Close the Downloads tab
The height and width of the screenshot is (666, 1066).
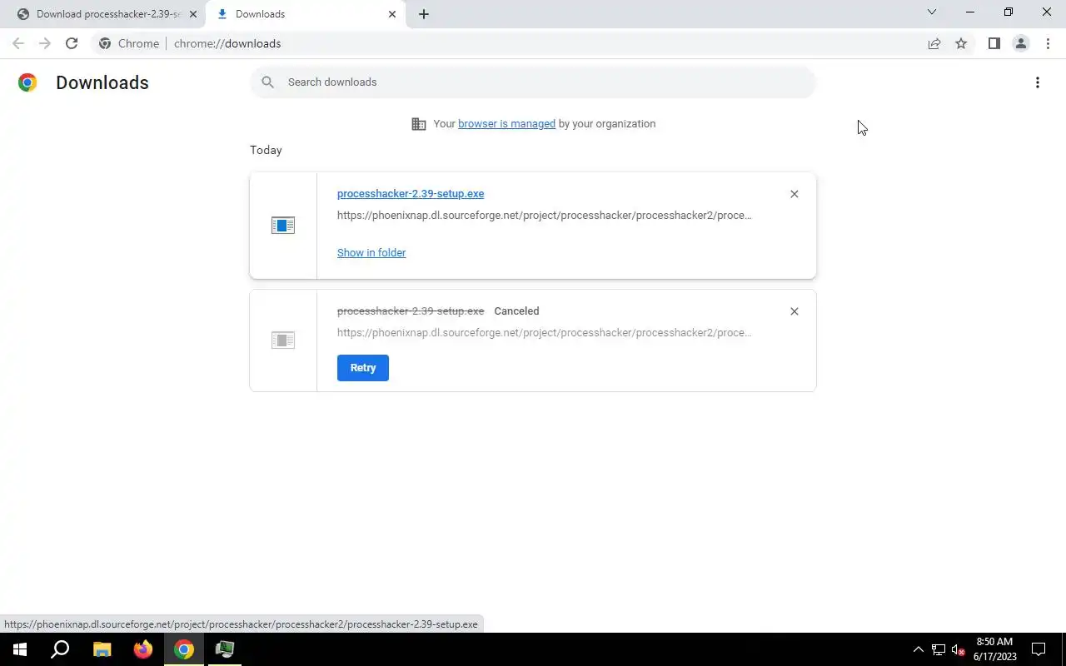392,14
